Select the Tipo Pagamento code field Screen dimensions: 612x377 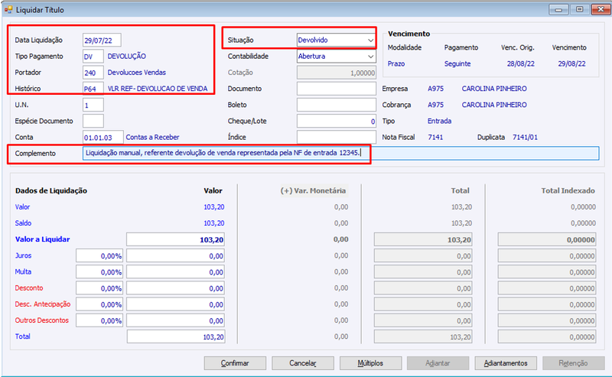click(93, 57)
